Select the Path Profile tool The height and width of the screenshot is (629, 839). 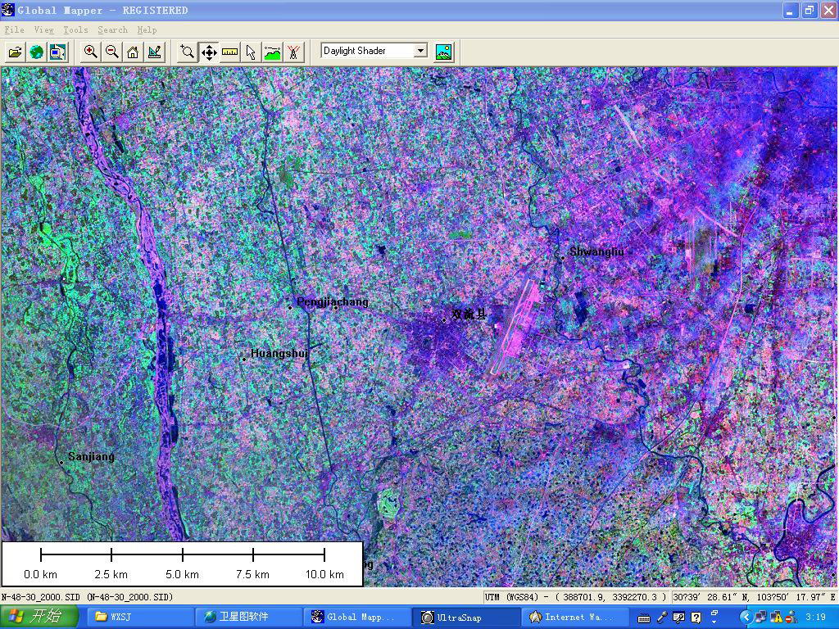click(x=272, y=52)
